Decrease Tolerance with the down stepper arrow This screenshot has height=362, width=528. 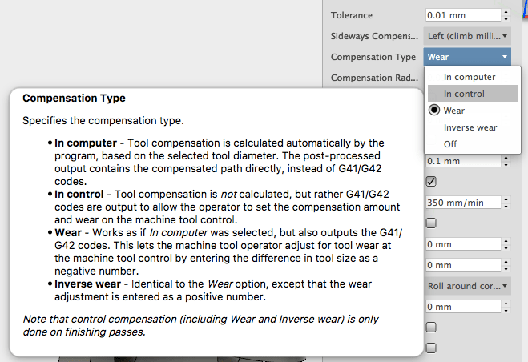pos(506,18)
